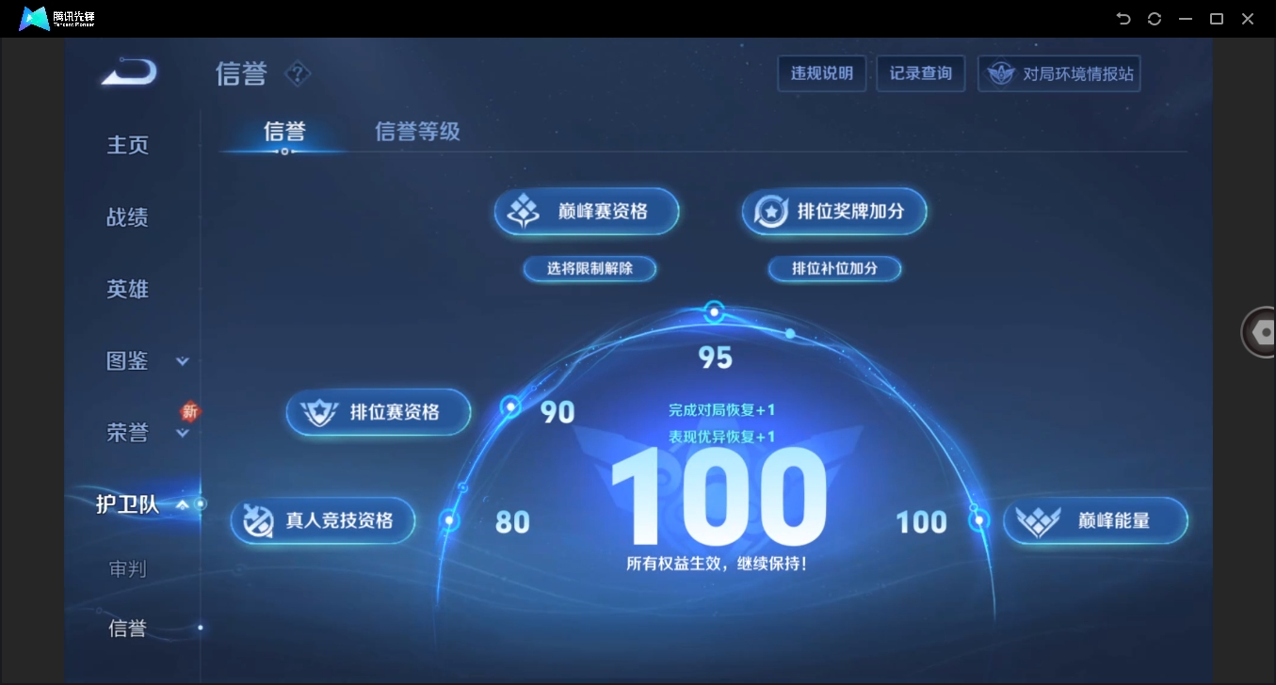
Task: Click the large 100 credit score
Action: [x=719, y=498]
